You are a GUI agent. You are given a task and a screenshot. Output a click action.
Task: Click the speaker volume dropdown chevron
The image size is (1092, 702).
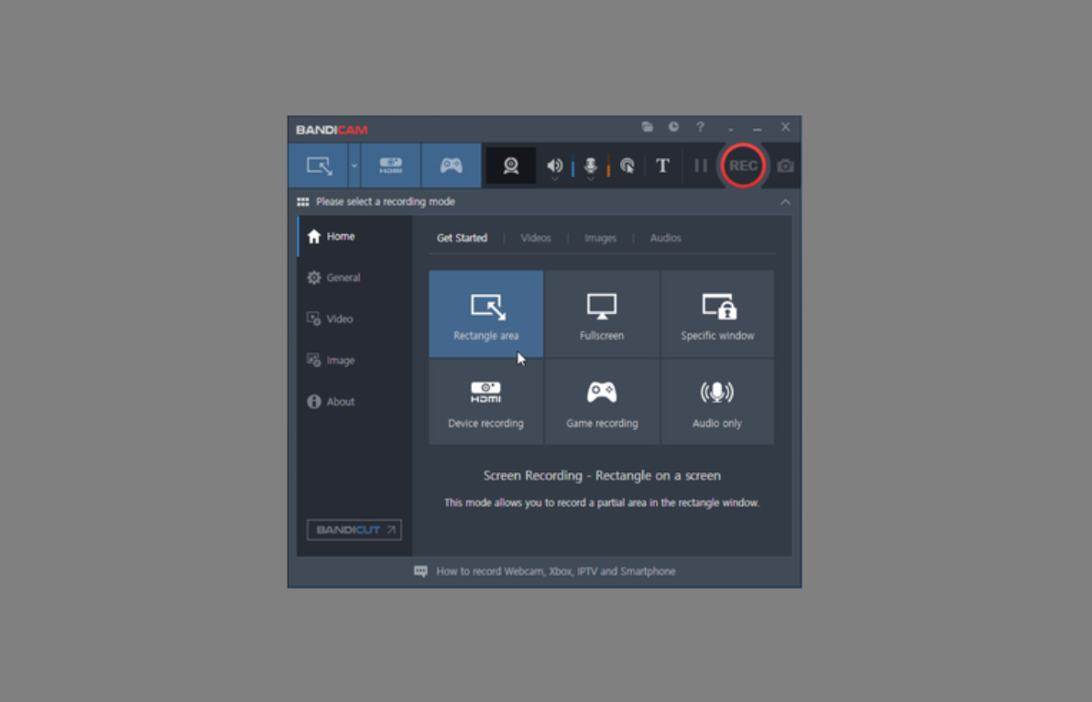(x=555, y=179)
